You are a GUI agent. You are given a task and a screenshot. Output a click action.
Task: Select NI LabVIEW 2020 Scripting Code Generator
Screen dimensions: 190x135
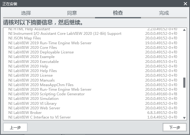(x=47, y=94)
